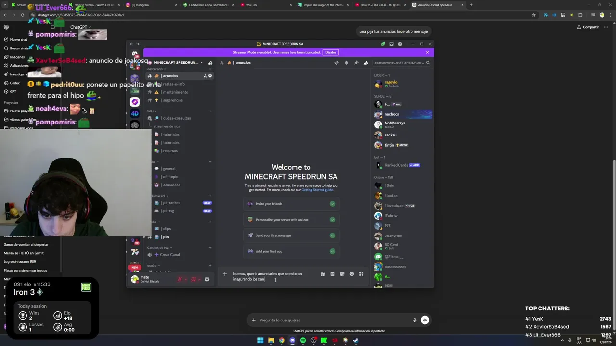This screenshot has height=346, width=616.
Task: Click Personalize your server with an icon
Action: coord(291,220)
